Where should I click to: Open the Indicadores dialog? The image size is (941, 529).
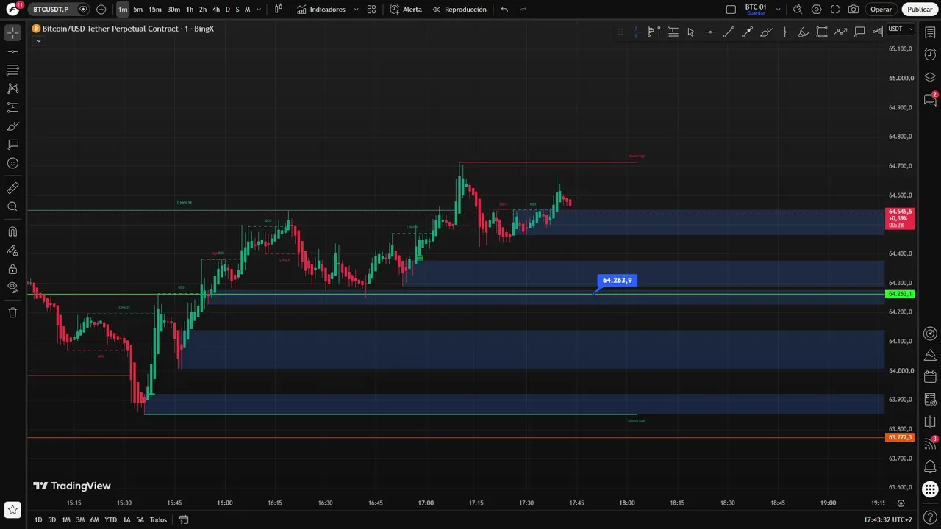tap(321, 10)
